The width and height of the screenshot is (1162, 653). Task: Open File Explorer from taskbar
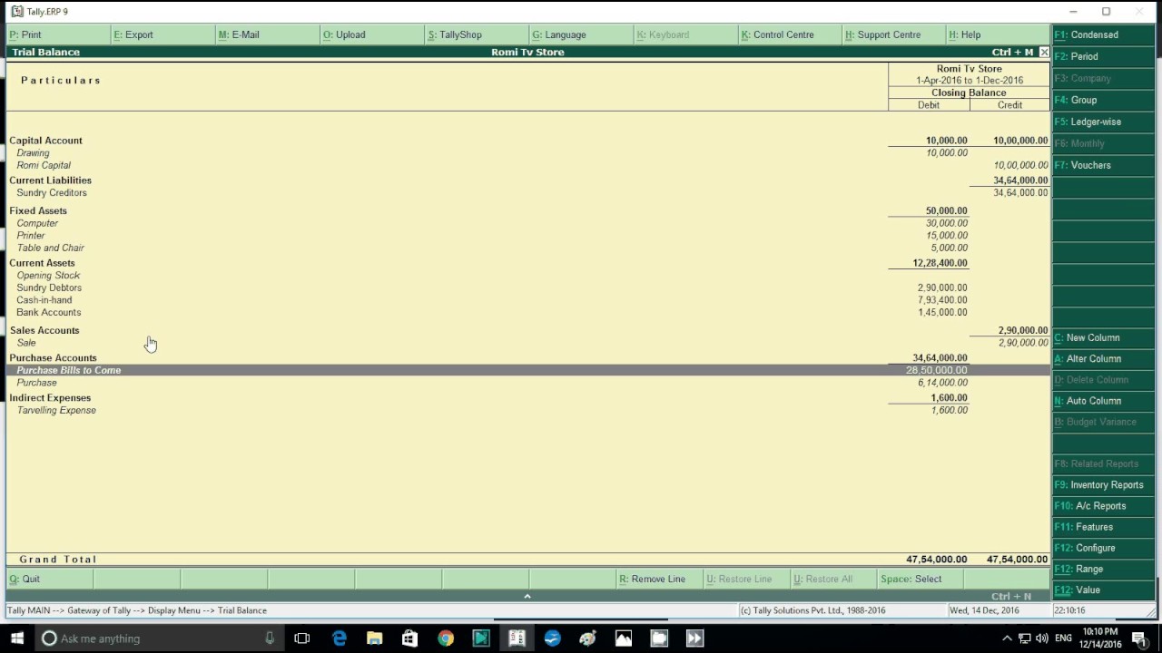(374, 638)
